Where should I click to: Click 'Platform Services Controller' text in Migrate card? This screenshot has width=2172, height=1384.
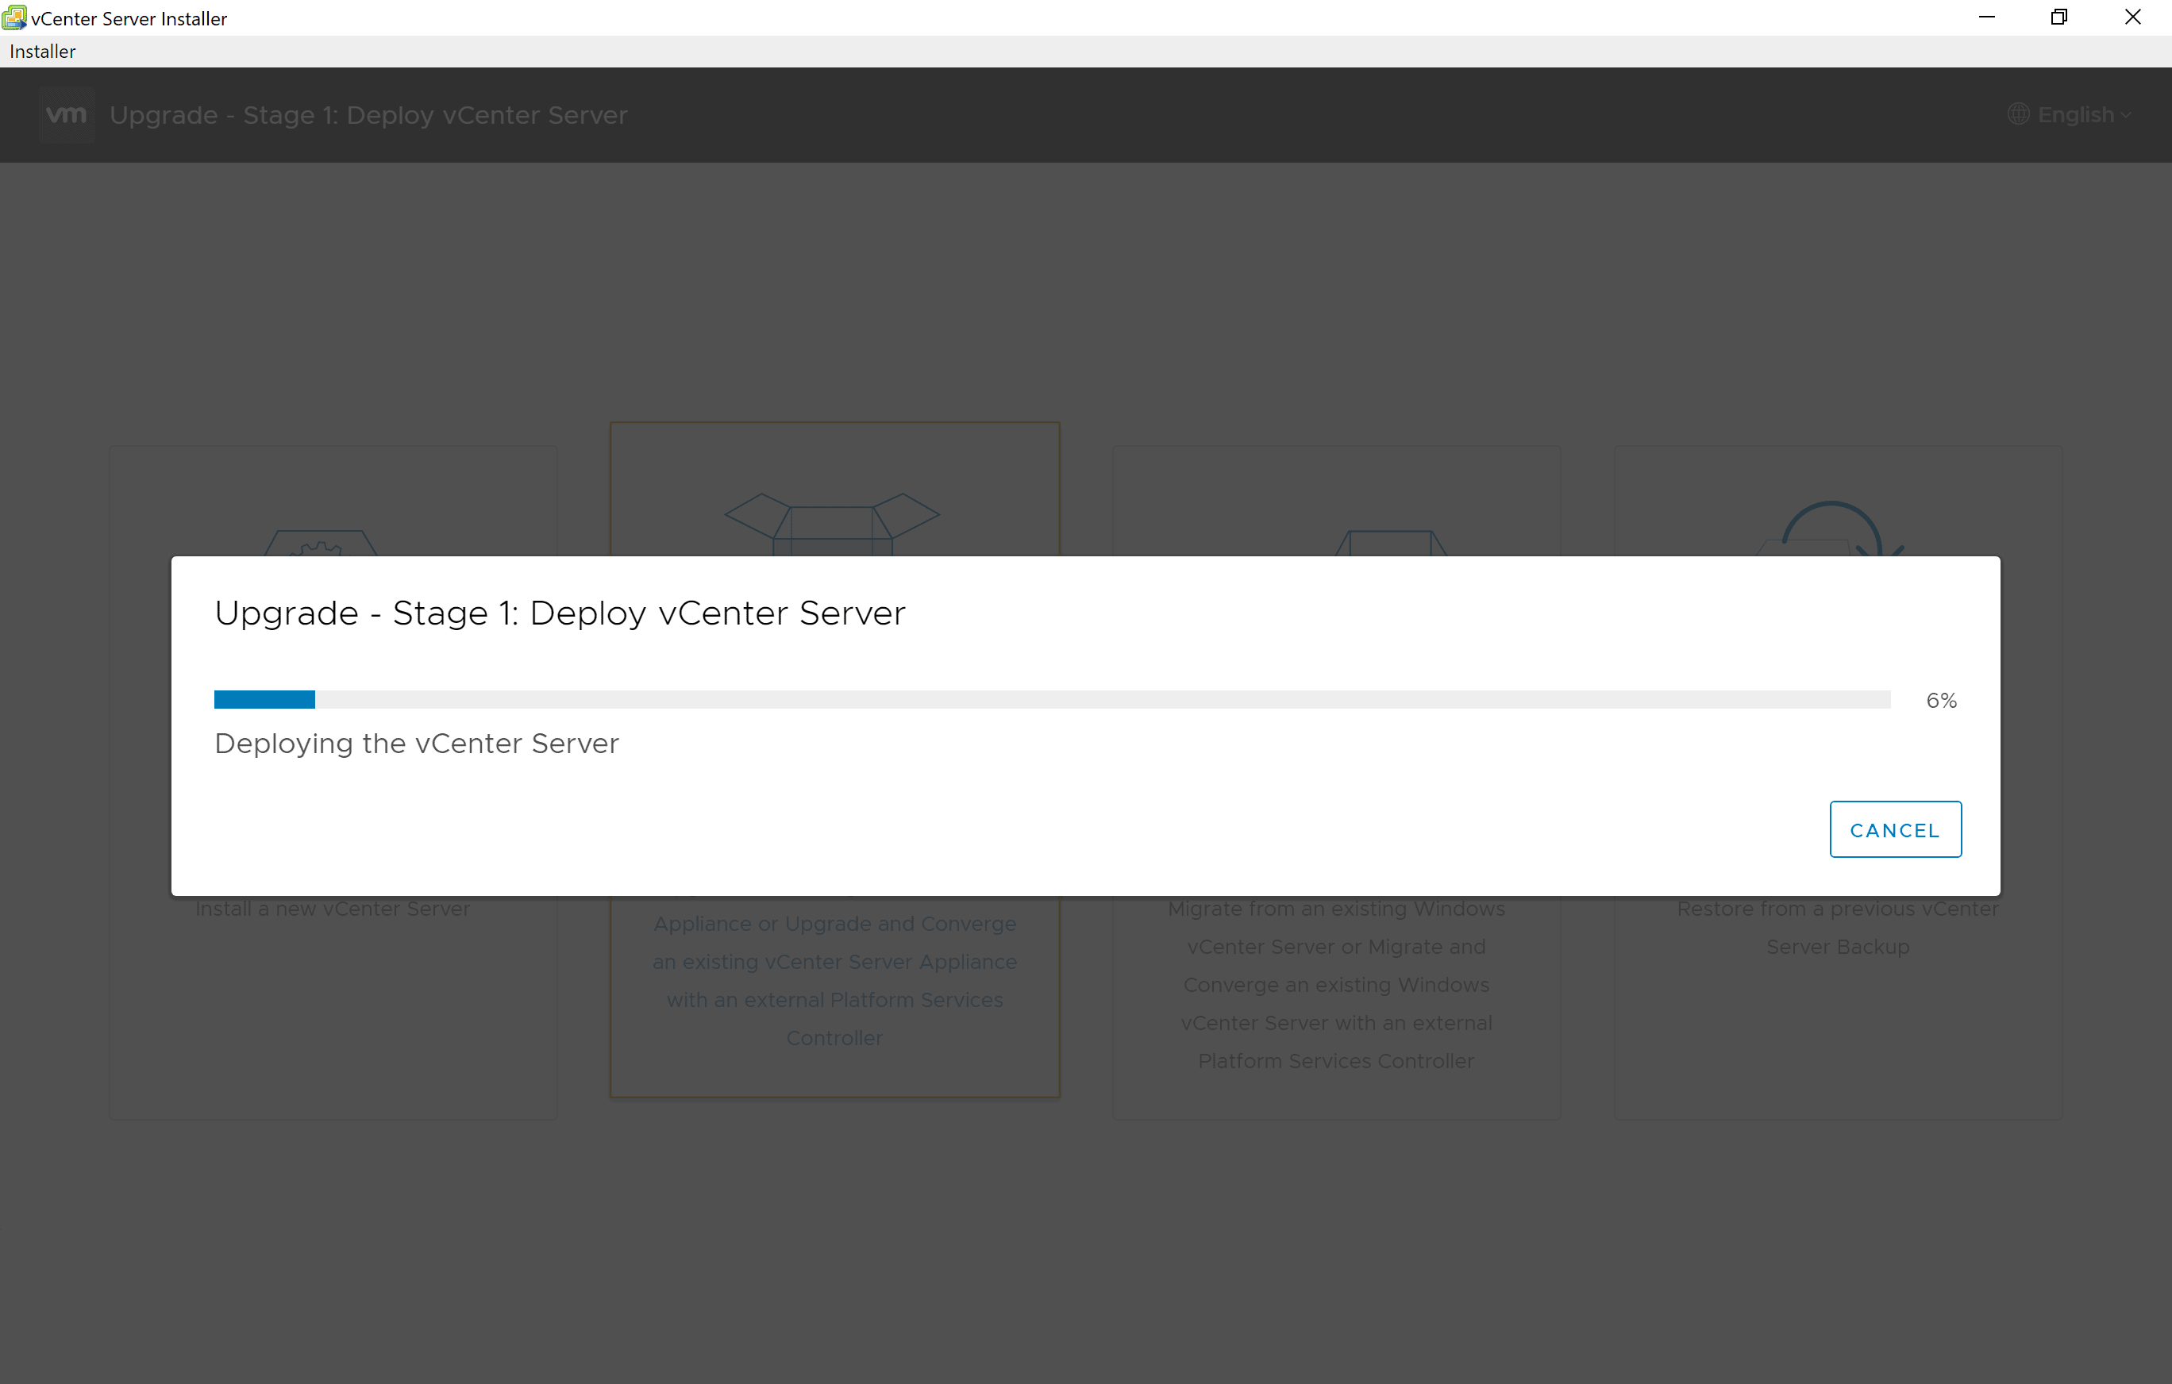1336,1061
